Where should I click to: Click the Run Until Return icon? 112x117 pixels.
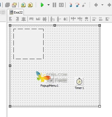[84, 5]
